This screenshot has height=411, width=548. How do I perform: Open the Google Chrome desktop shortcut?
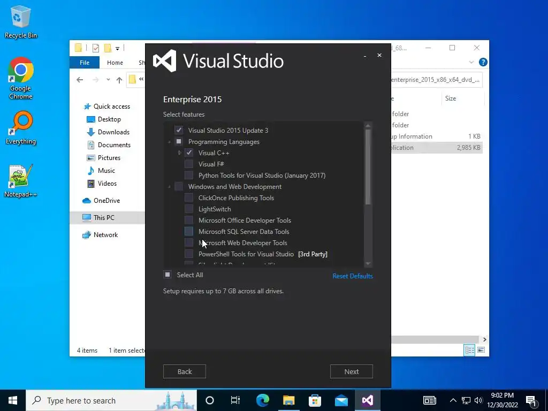click(20, 78)
